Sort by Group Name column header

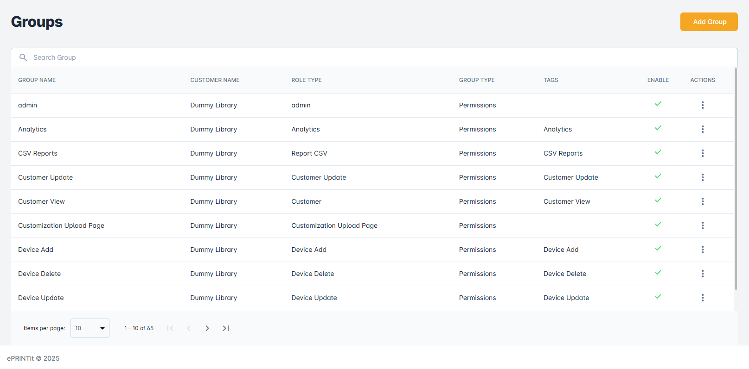tap(37, 80)
